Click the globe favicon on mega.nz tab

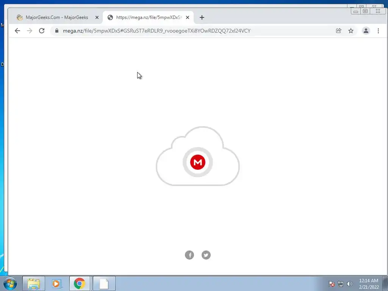click(x=110, y=17)
